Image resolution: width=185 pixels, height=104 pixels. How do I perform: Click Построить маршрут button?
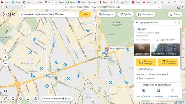pos(146,62)
